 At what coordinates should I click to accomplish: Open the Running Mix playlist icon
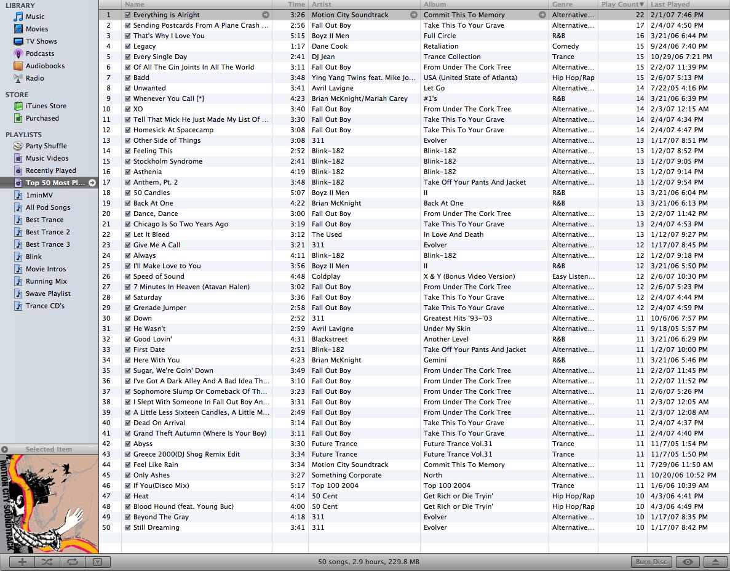coord(18,281)
